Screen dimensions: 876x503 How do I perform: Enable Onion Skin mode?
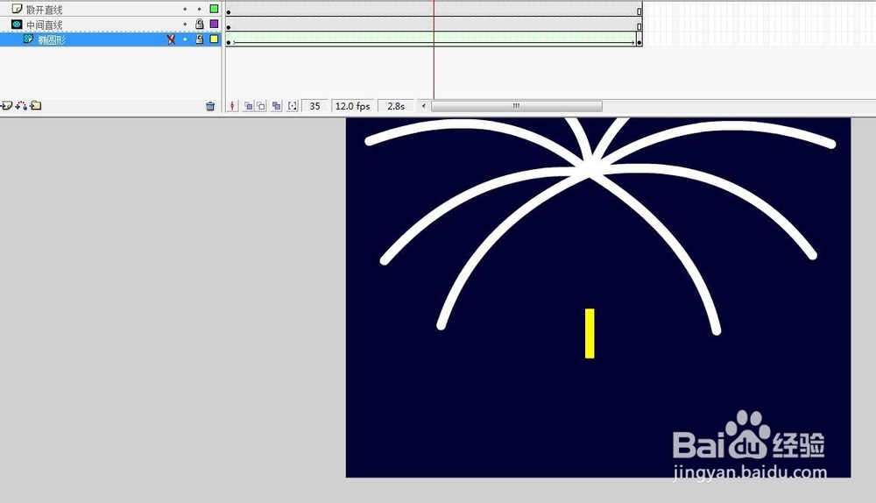[x=249, y=106]
